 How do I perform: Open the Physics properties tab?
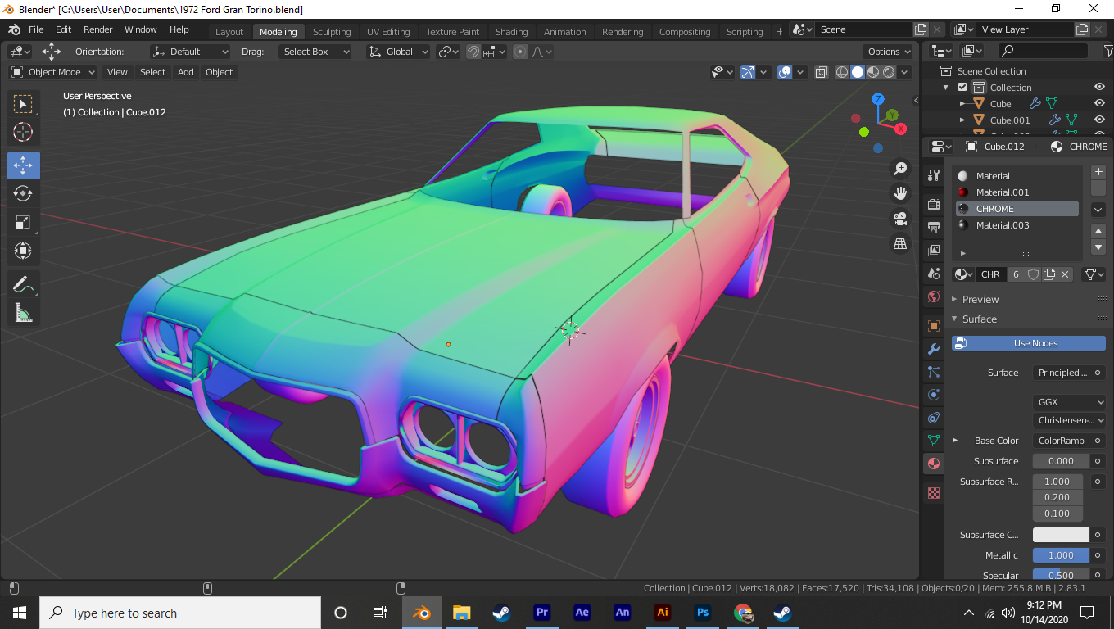click(x=933, y=395)
